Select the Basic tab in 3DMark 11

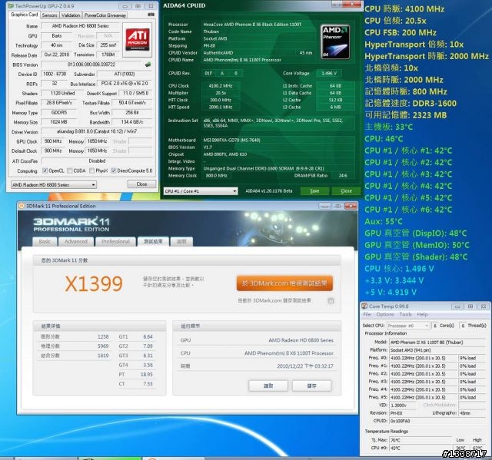(x=45, y=242)
